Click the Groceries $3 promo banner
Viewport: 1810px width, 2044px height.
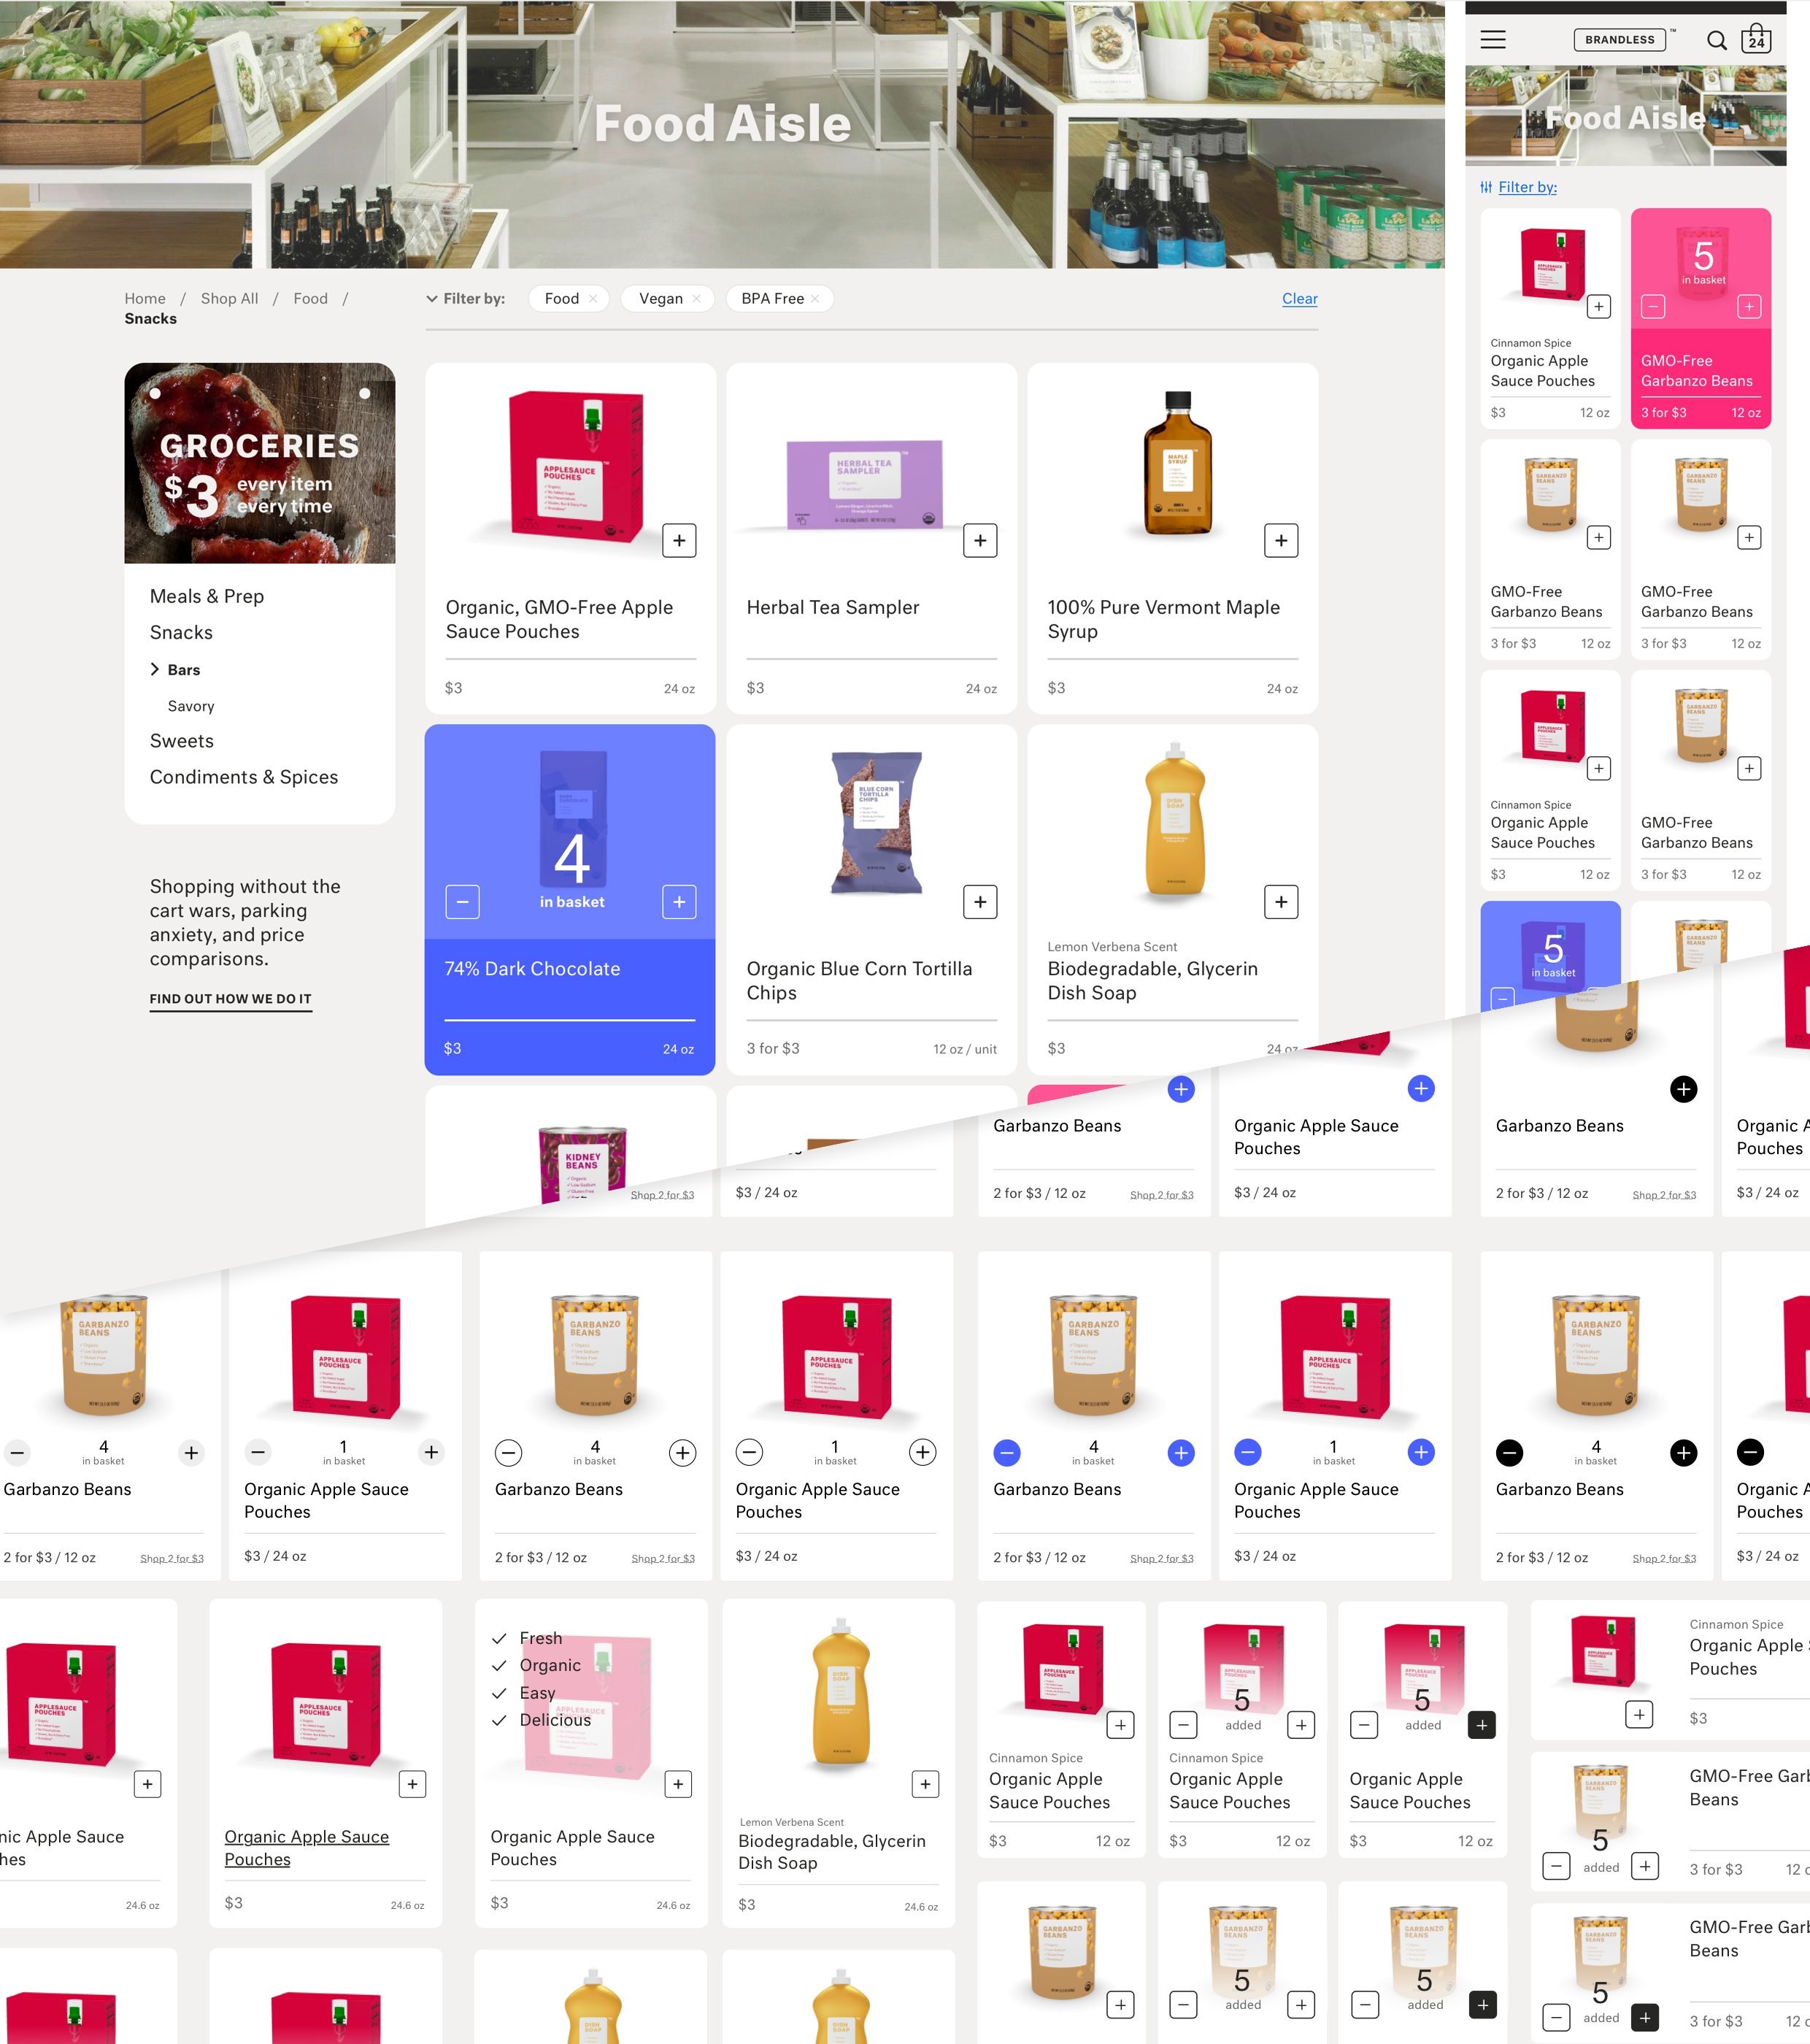259,463
